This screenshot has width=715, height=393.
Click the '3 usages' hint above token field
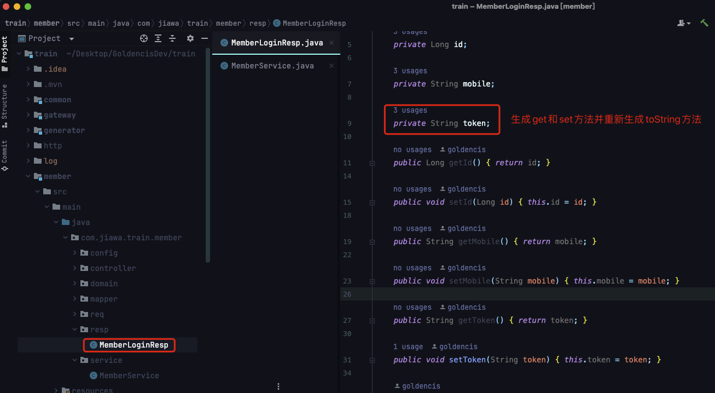[410, 111]
